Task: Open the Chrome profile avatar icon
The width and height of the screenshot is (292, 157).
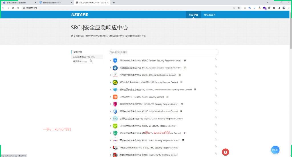Action: pos(284,8)
